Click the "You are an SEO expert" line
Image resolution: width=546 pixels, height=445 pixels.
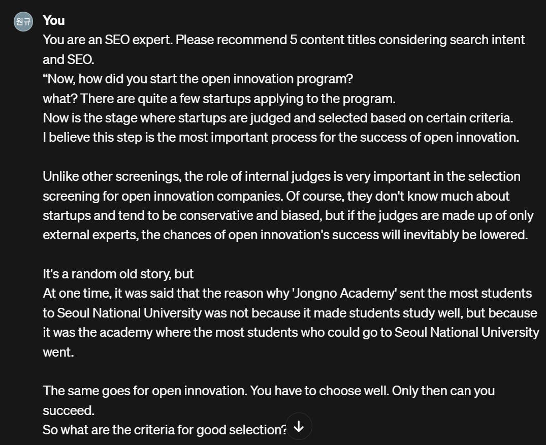click(283, 40)
